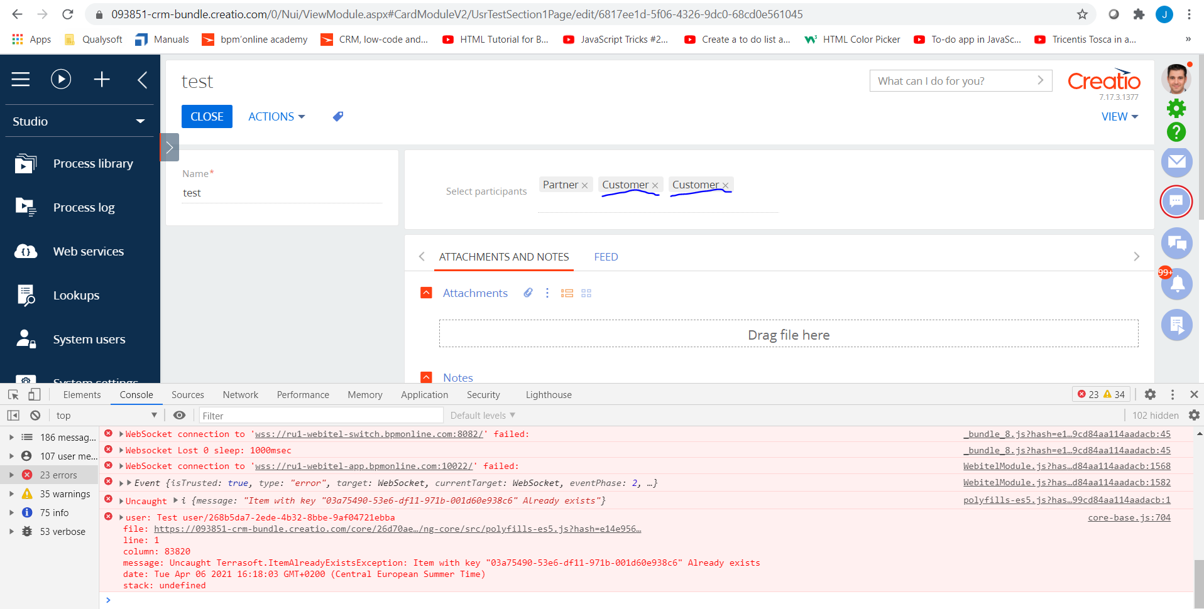
Task: Activate DevTools inspect element picker
Action: [13, 394]
